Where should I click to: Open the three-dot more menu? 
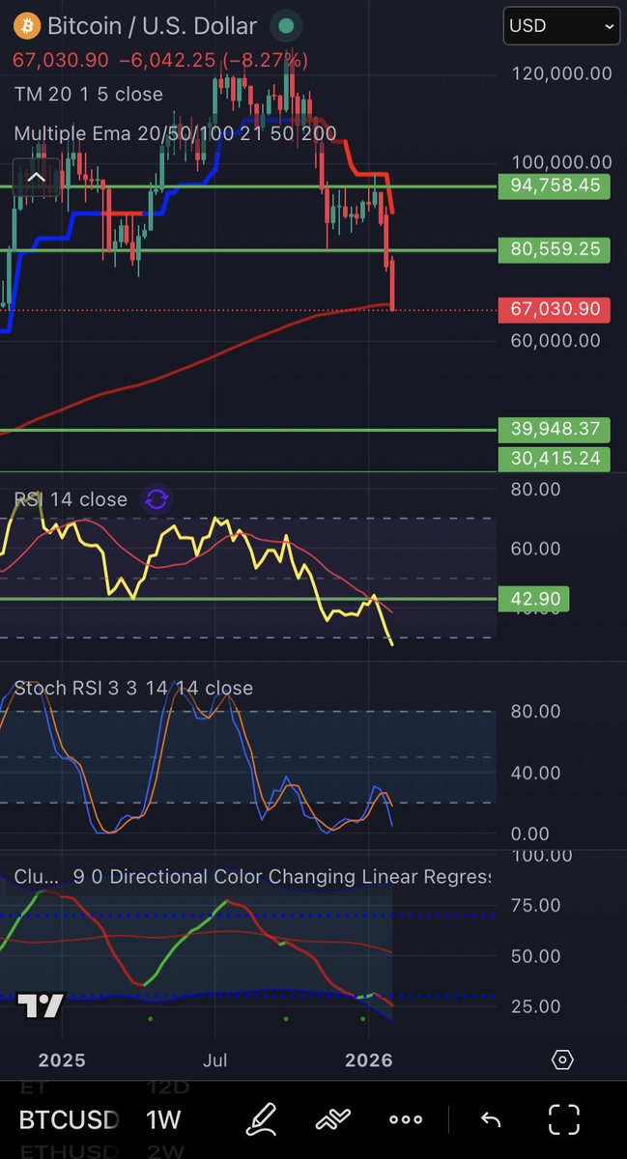[406, 1120]
